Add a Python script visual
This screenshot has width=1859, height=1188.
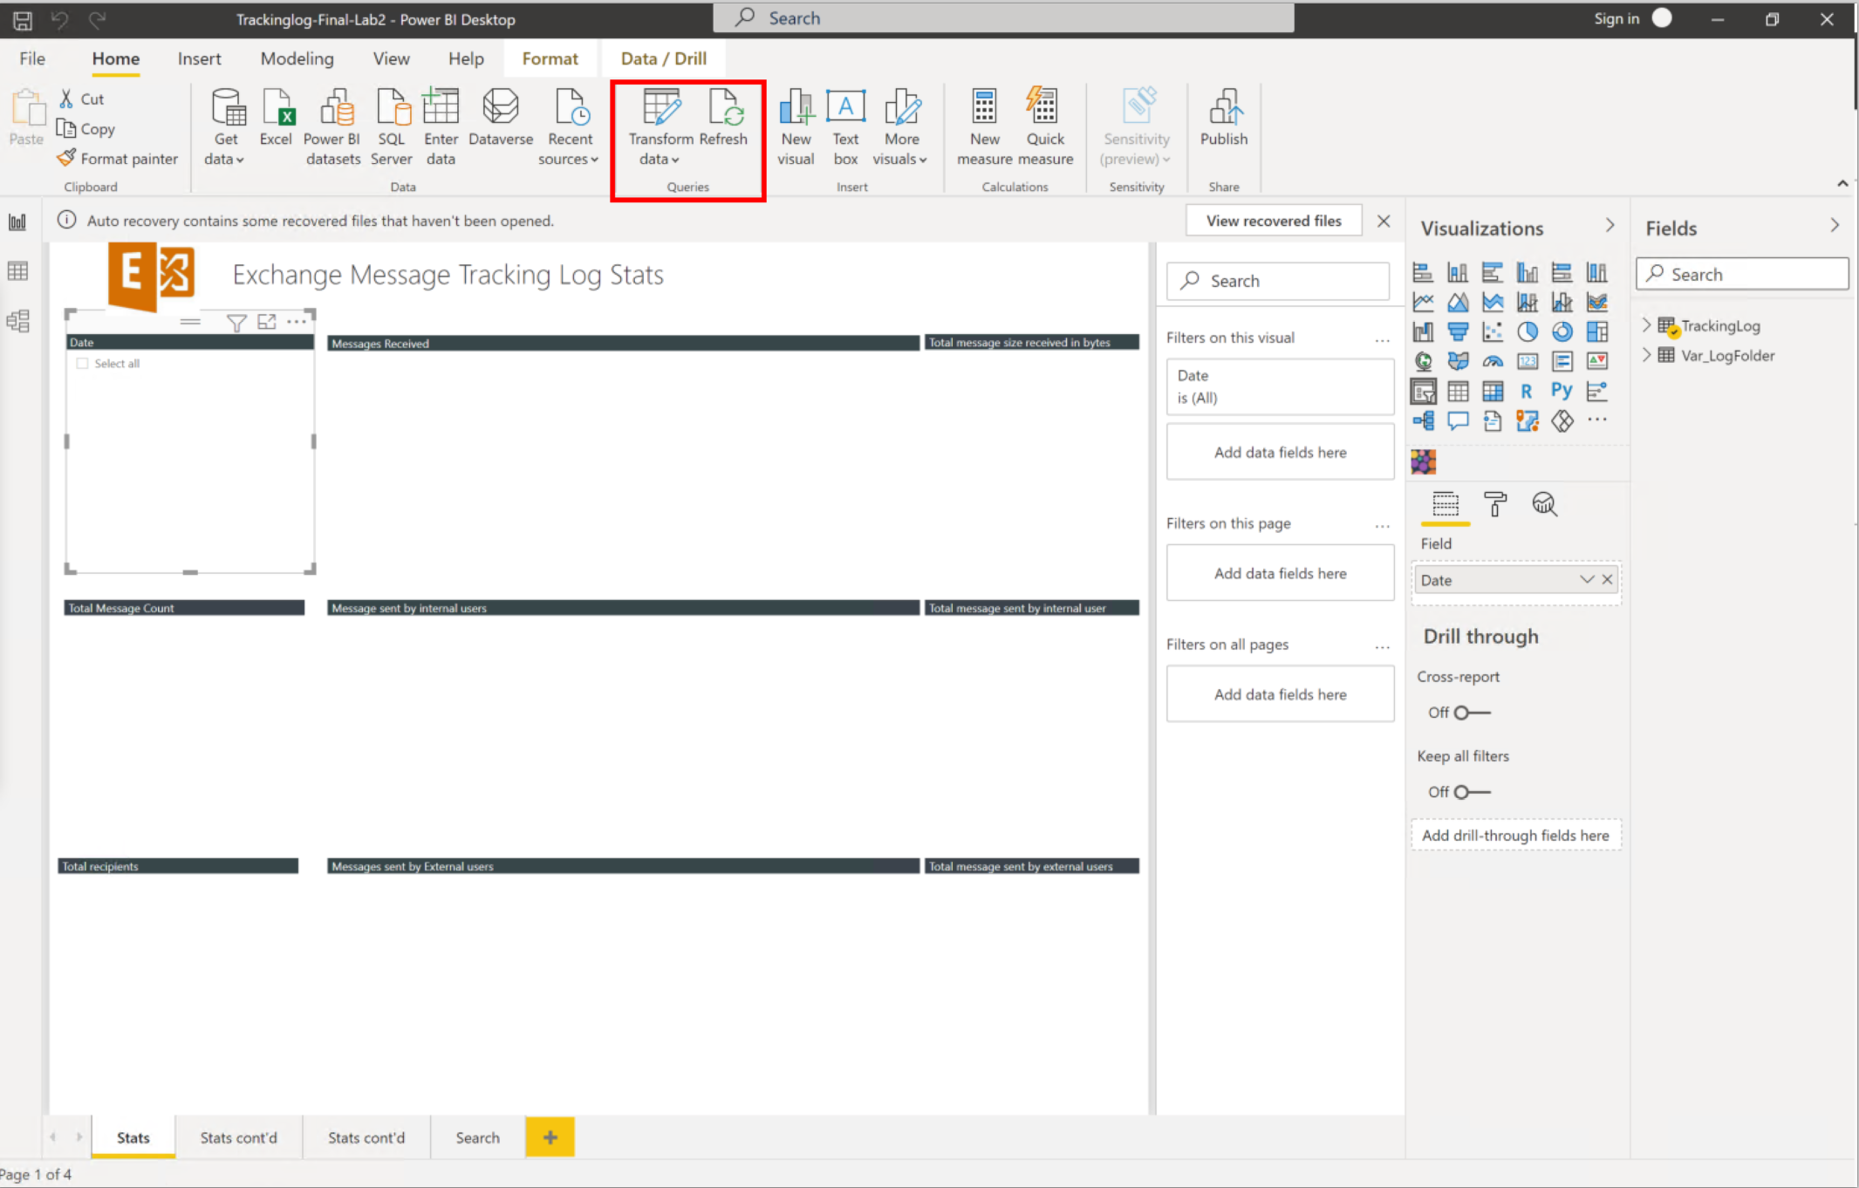coord(1562,391)
